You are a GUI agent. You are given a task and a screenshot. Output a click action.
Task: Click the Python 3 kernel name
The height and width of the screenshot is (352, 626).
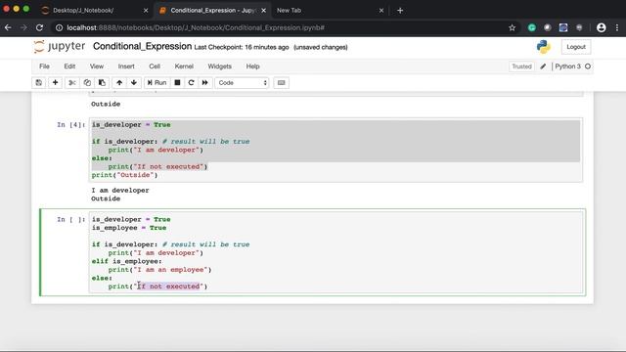[x=567, y=66]
